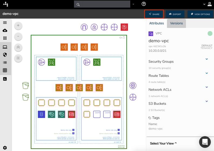Expand the Network ACLs section
The height and width of the screenshot is (151, 214).
pyautogui.click(x=207, y=87)
